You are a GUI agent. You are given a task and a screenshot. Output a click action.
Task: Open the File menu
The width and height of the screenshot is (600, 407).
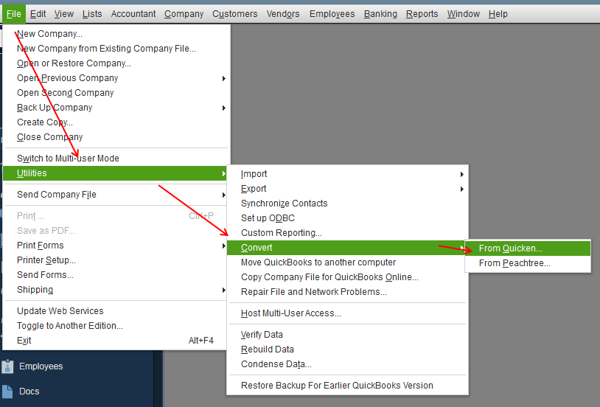pos(14,14)
